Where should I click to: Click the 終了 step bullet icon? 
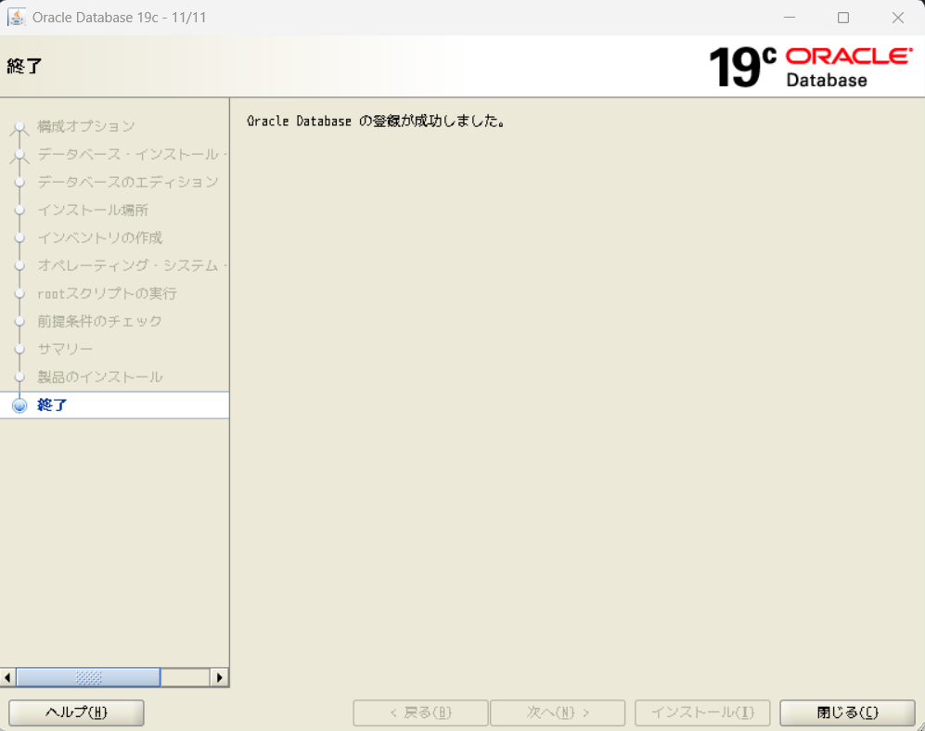[x=19, y=405]
